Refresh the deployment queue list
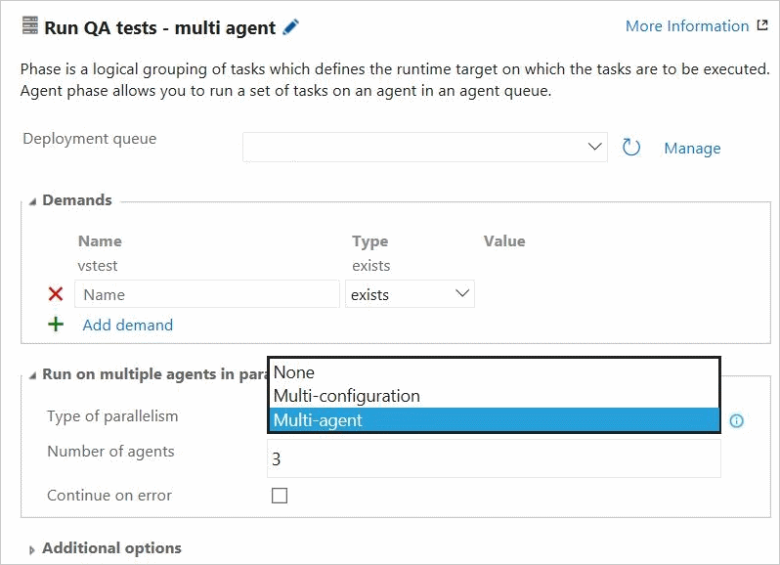780x565 pixels. (630, 148)
